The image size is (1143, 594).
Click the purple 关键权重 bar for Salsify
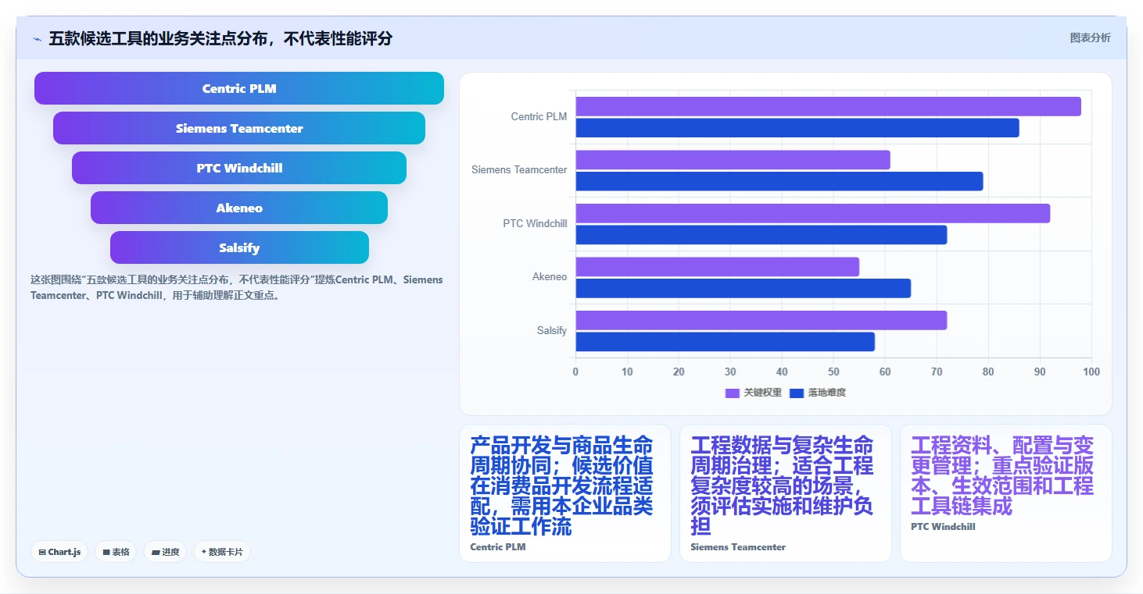(761, 320)
